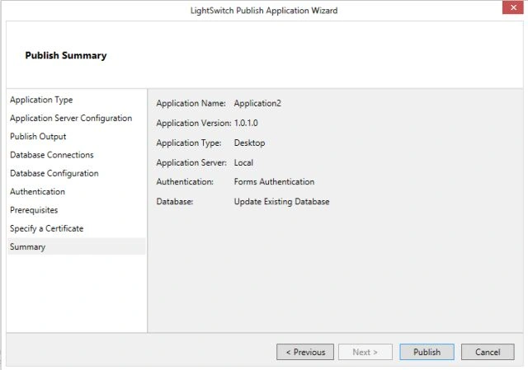Click the Publish Summary heading
The width and height of the screenshot is (528, 370).
tap(66, 55)
